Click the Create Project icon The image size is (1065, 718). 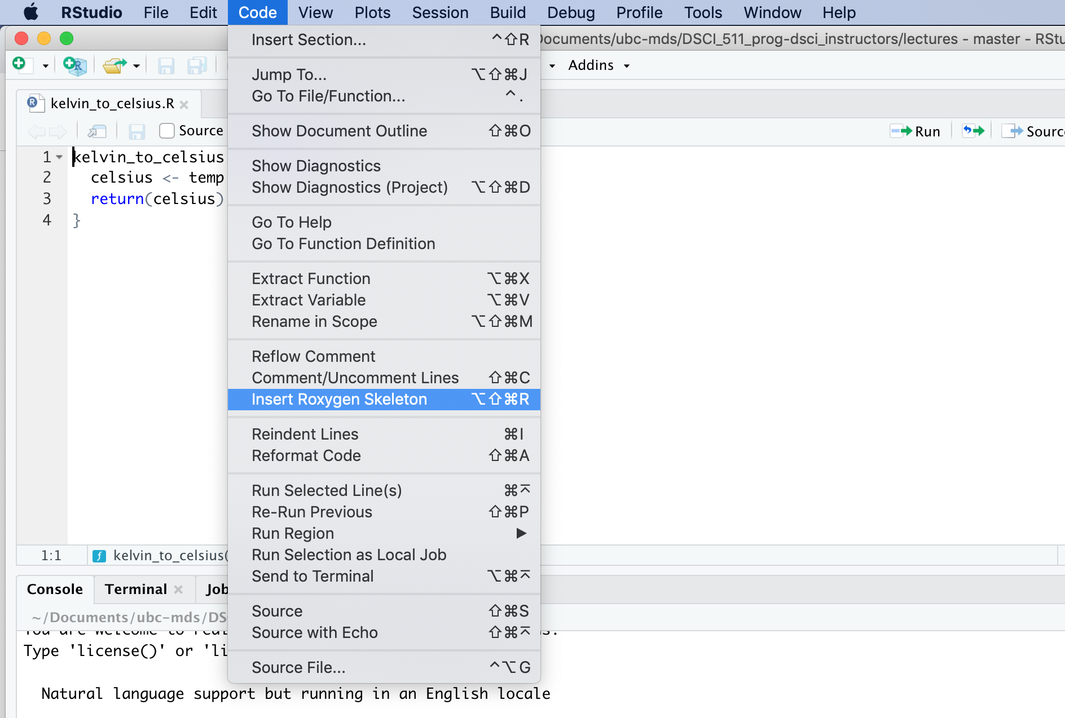[75, 65]
